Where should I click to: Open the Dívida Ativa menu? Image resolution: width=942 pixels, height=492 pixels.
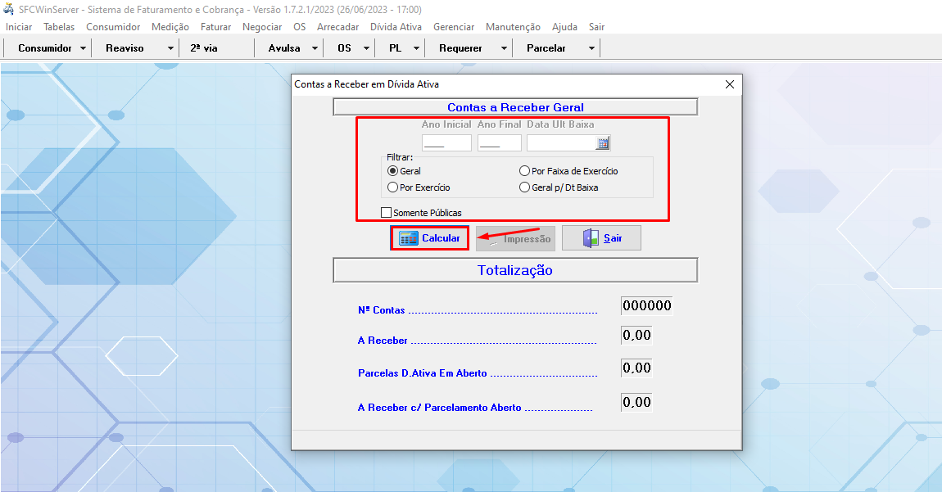pyautogui.click(x=396, y=27)
